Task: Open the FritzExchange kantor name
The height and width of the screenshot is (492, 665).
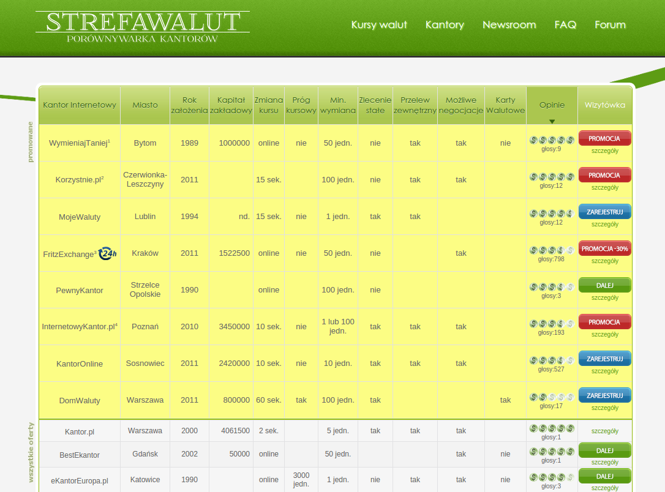Action: pyautogui.click(x=70, y=255)
